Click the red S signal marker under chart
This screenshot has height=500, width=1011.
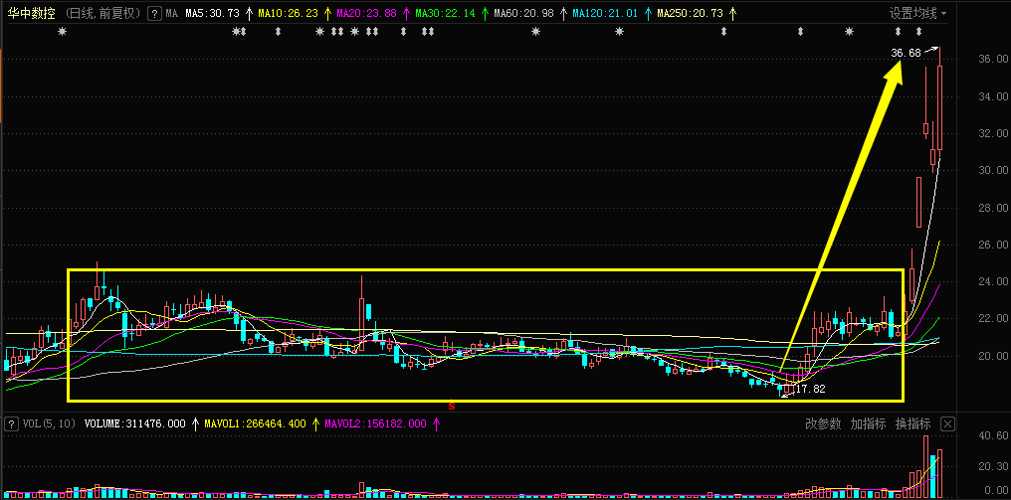[x=452, y=406]
